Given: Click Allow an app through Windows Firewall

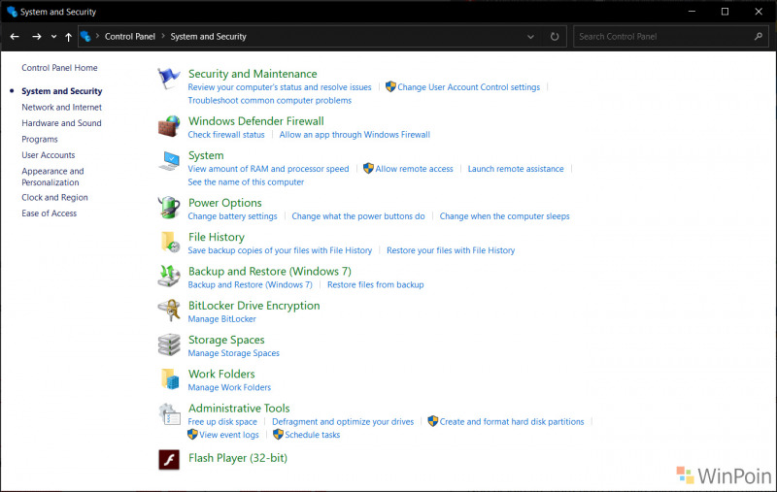Looking at the screenshot, I should [355, 135].
